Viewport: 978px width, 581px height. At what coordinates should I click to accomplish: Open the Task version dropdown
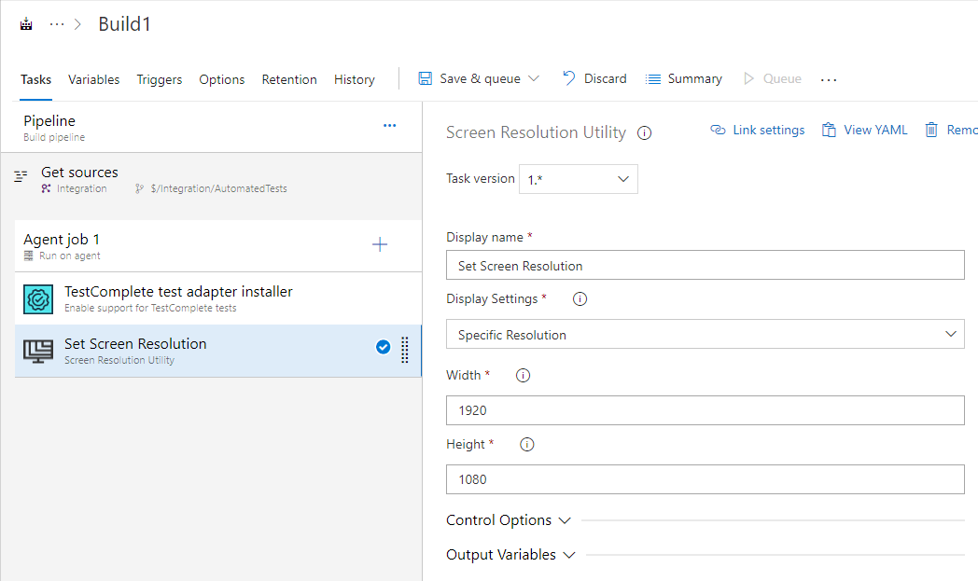(578, 179)
